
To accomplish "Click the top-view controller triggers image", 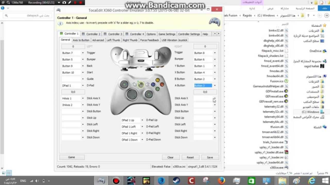I will pyautogui.click(x=141, y=59).
